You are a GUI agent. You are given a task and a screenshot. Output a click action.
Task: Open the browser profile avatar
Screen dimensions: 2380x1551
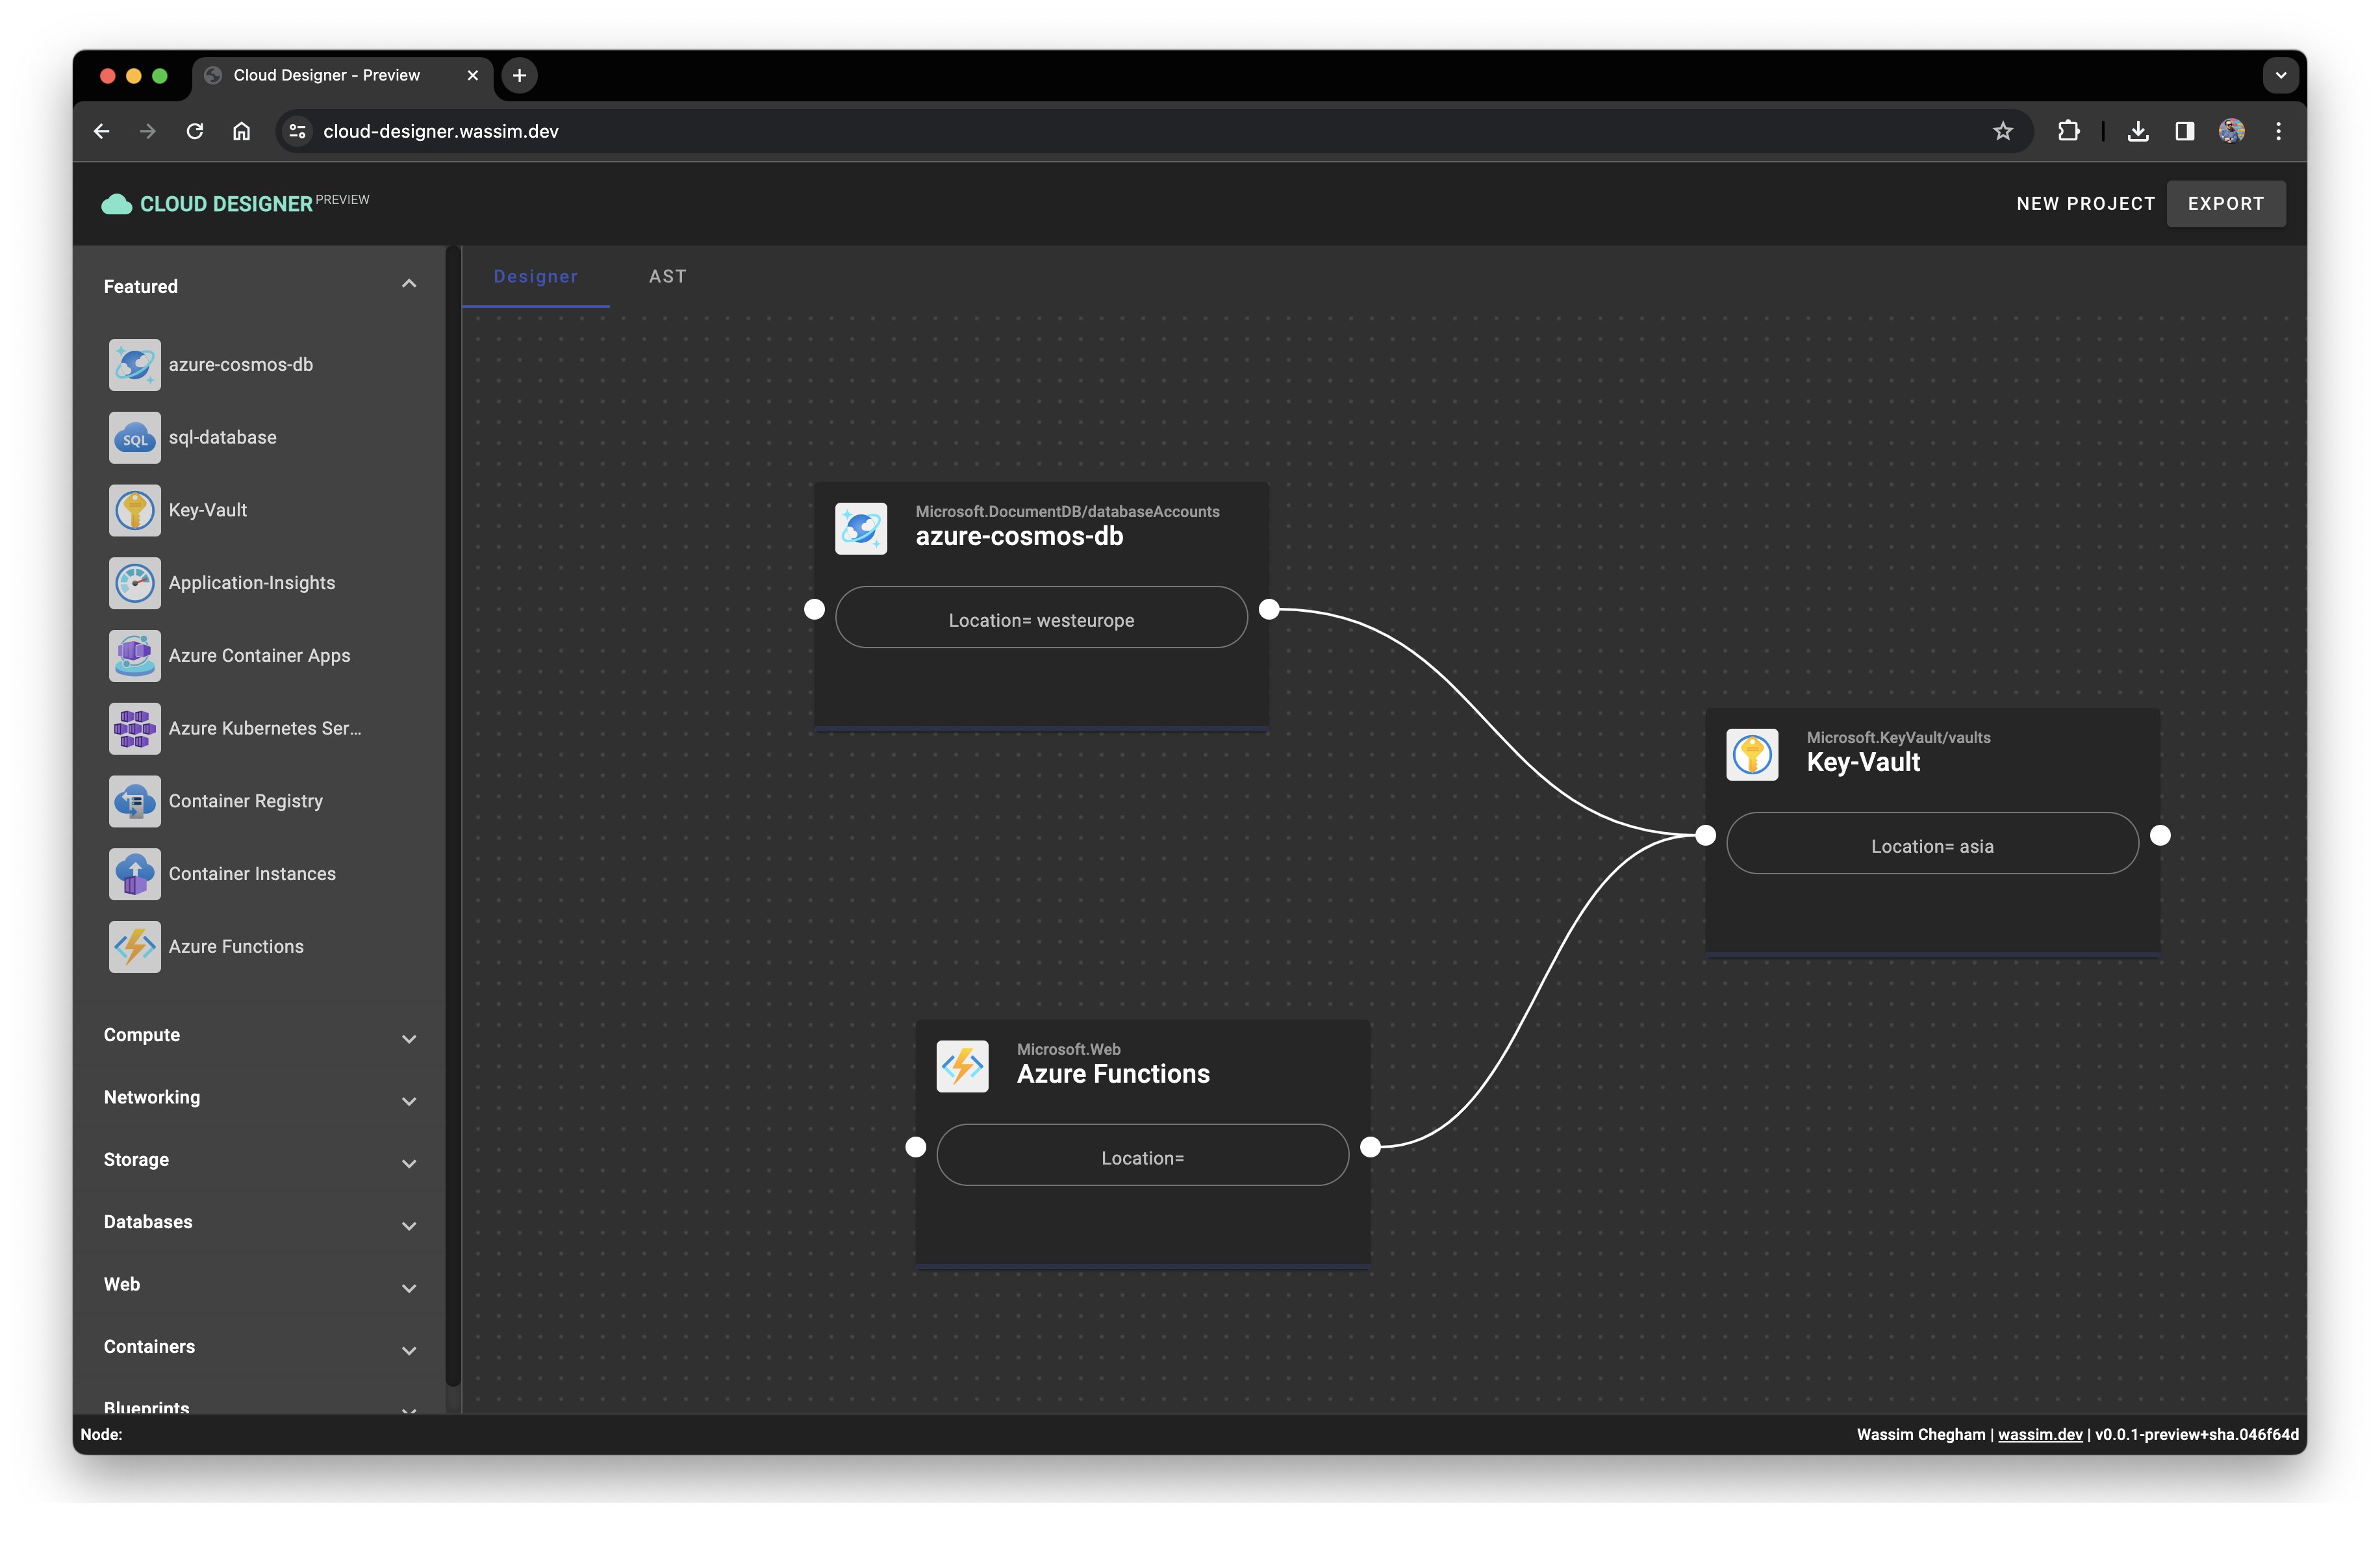(x=2231, y=131)
